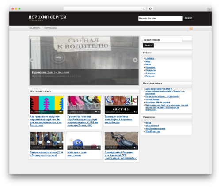
Task: Open post Закрытие мотосезона 2010
Action: (46, 154)
